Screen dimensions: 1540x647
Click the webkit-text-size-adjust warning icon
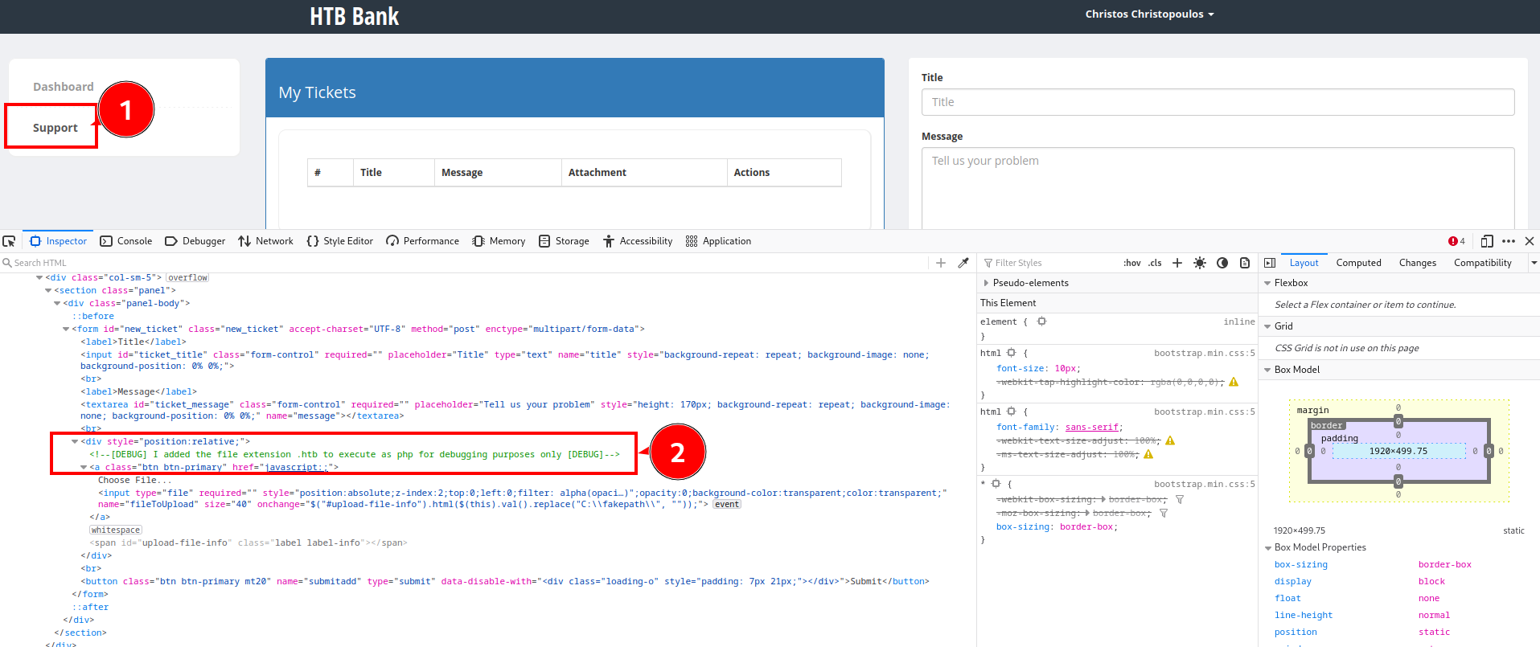pyautogui.click(x=1170, y=440)
